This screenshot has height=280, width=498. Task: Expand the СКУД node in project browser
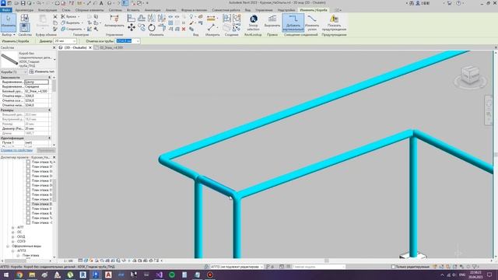(x=12, y=236)
